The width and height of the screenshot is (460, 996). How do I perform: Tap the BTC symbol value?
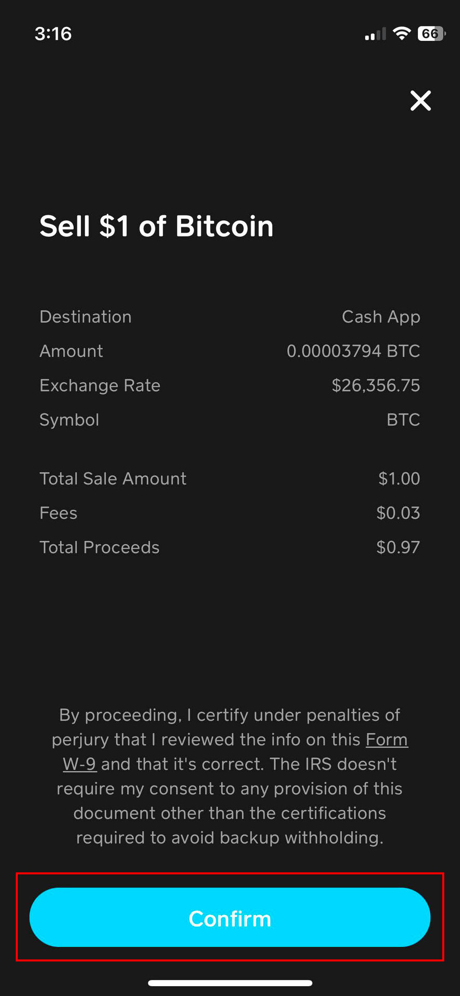click(x=403, y=420)
